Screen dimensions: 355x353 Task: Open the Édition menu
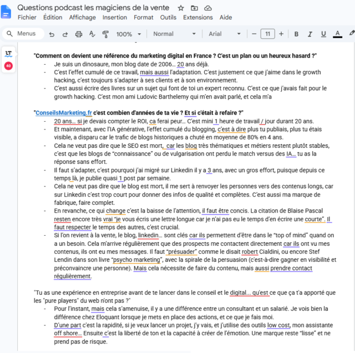tap(53, 17)
